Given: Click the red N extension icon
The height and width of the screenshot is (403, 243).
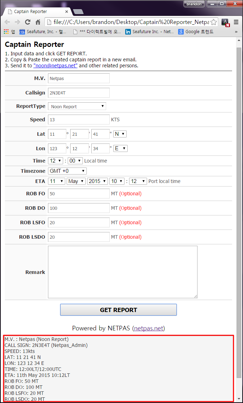Looking at the screenshot, I should (x=225, y=23).
